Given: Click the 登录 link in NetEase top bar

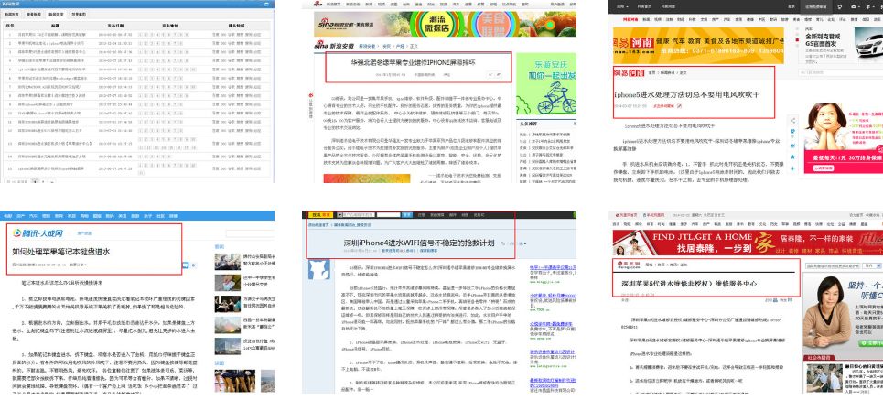Looking at the screenshot, I should tap(791, 6).
